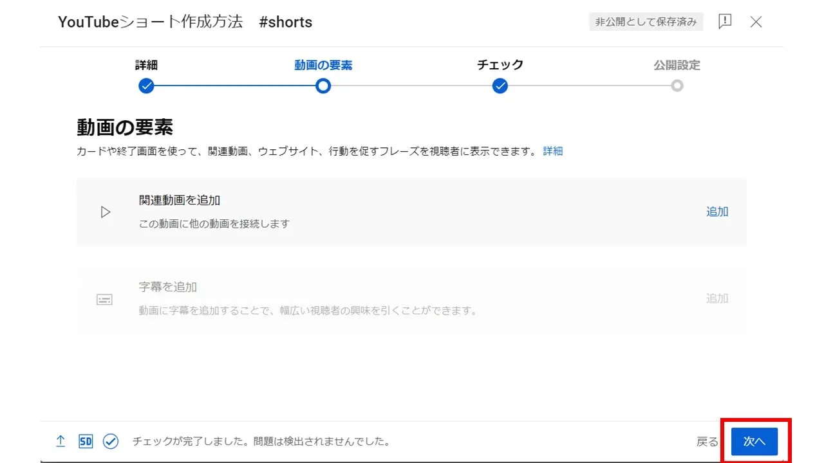Viewport: 824px width, 463px height.
Task: Click the 詳細 step checkmark circle
Action: click(146, 86)
